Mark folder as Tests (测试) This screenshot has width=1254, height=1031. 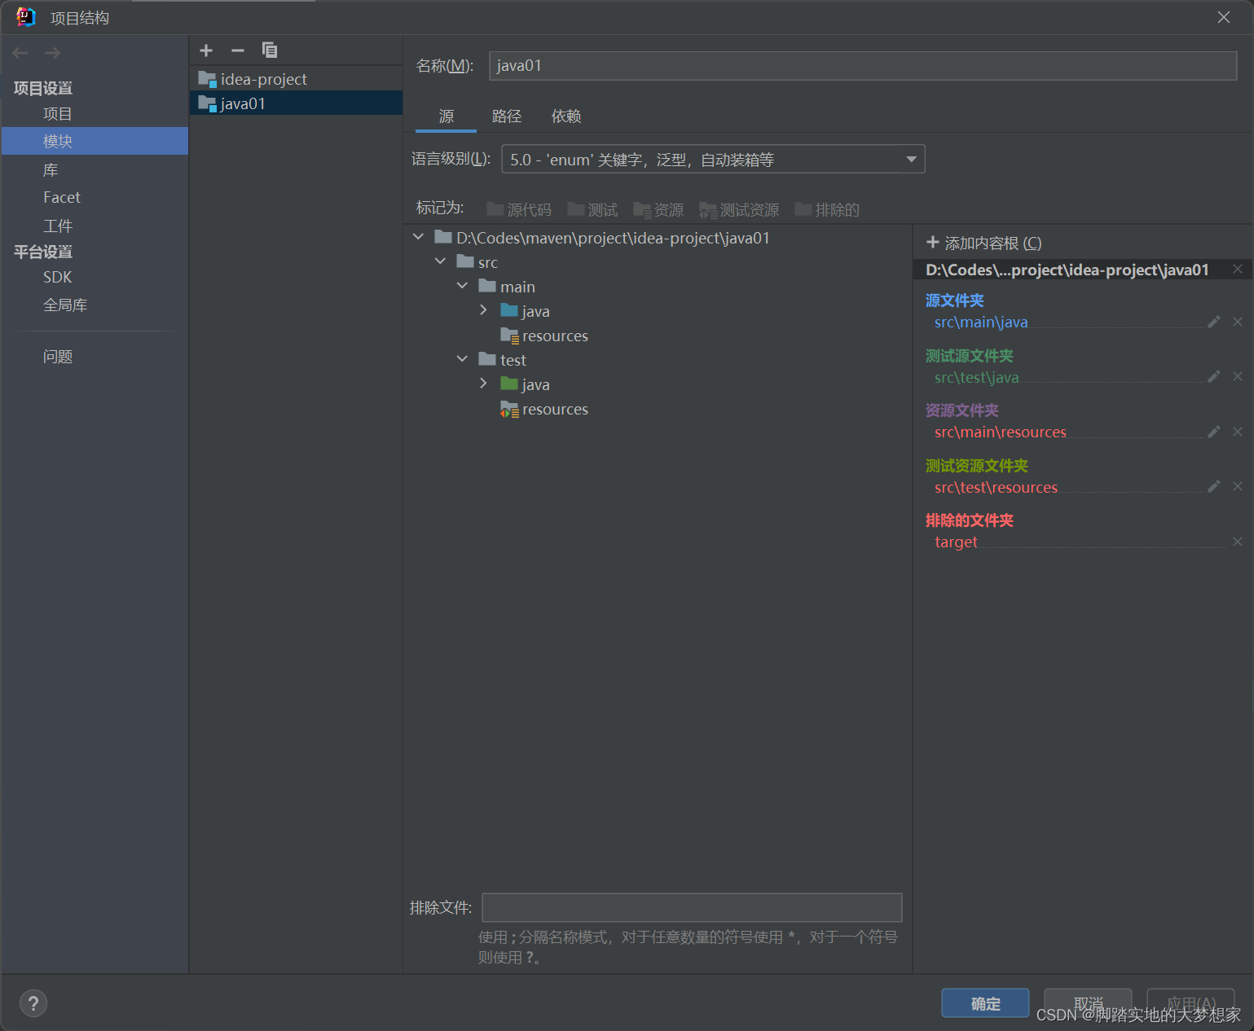coord(592,210)
